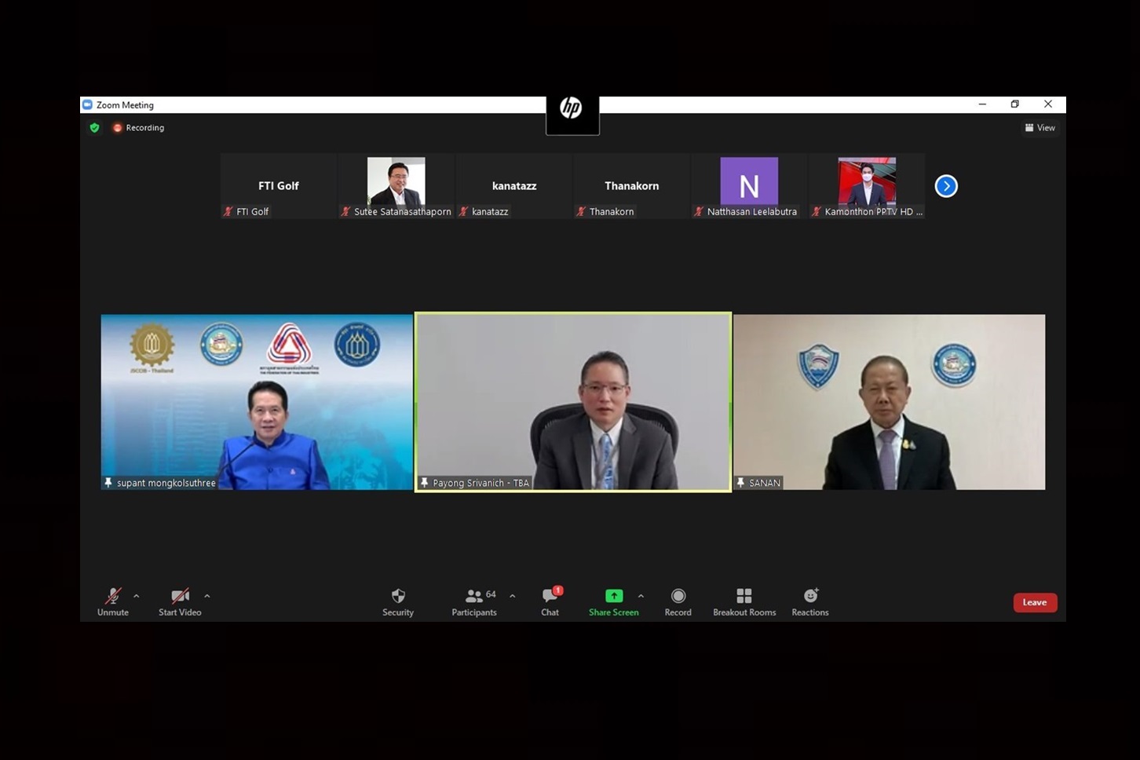The height and width of the screenshot is (760, 1140).
Task: Show next participants with the blue arrow
Action: click(946, 186)
